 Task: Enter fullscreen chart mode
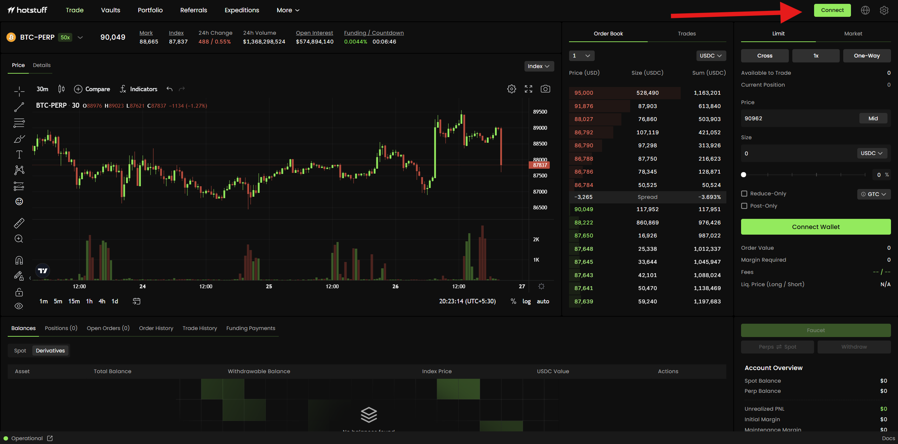click(528, 89)
